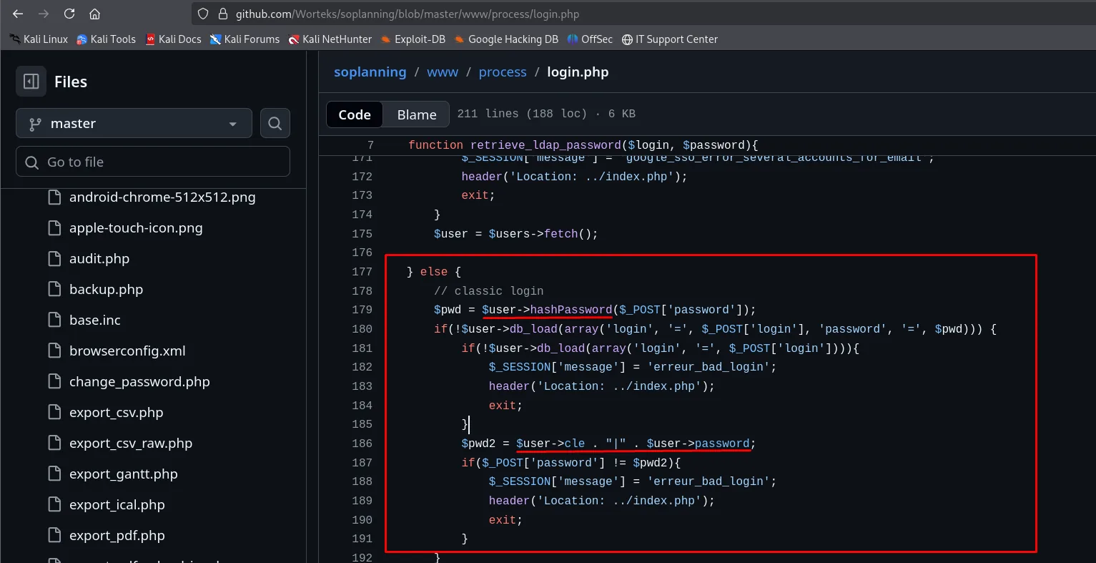Click the file icon beside base.inc
The image size is (1096, 563).
pyautogui.click(x=54, y=320)
